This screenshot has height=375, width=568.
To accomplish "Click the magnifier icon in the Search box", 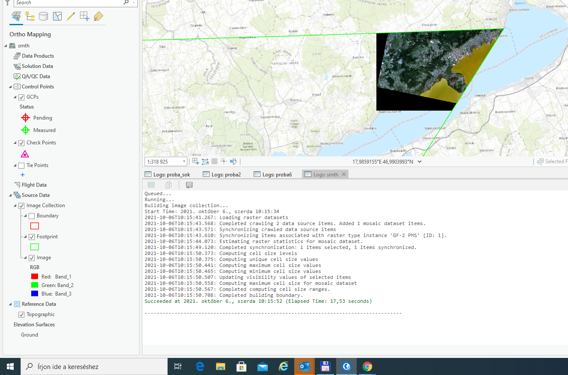I will (126, 2).
